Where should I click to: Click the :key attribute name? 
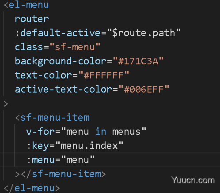[x=38, y=146]
